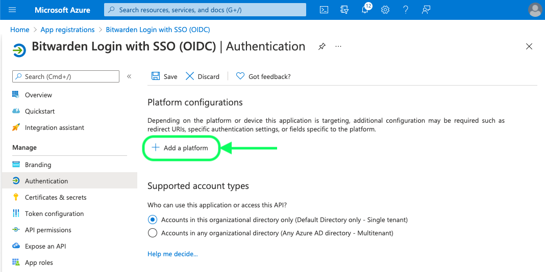Click the Certificates & secrets key icon
The width and height of the screenshot is (545, 272).
(16, 197)
